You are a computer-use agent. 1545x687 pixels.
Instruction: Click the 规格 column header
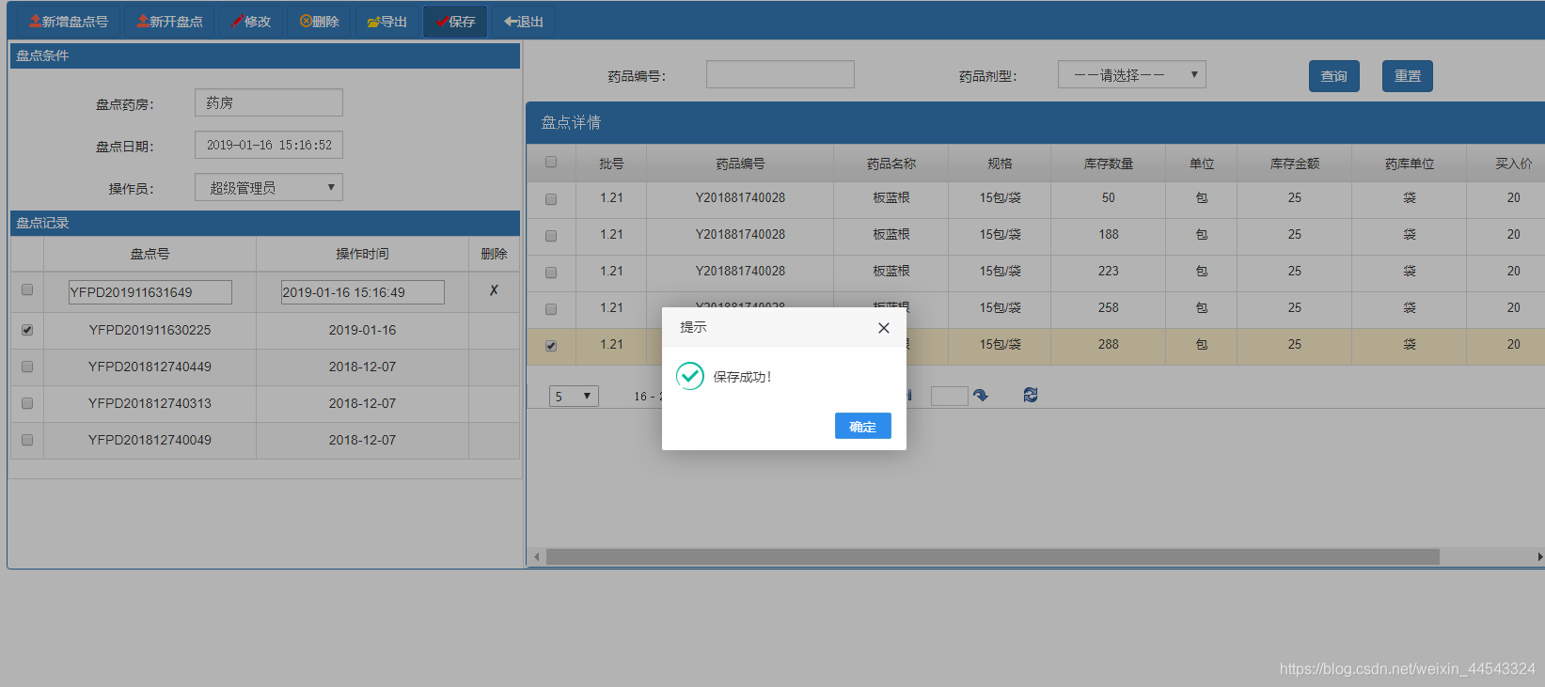(x=1000, y=164)
